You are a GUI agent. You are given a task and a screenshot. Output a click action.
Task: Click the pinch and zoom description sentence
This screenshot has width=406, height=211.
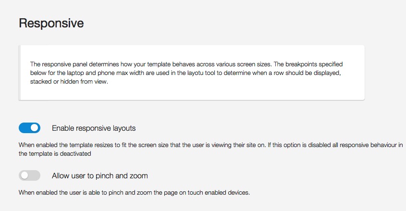[x=134, y=193]
